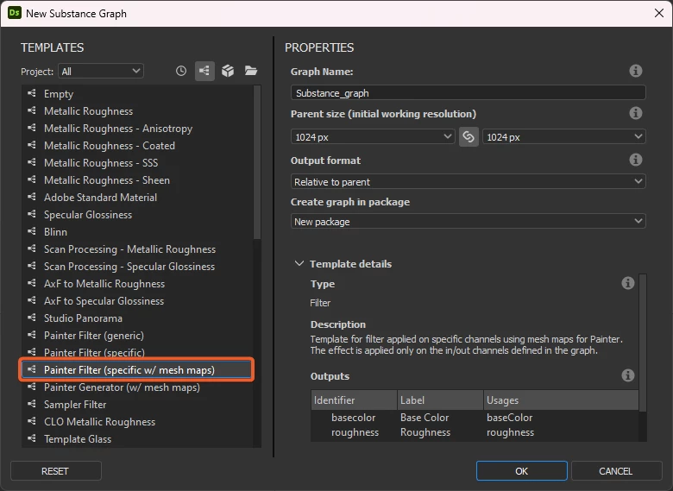This screenshot has width=673, height=491.
Task: Select the baseColor usages cell
Action: point(509,417)
